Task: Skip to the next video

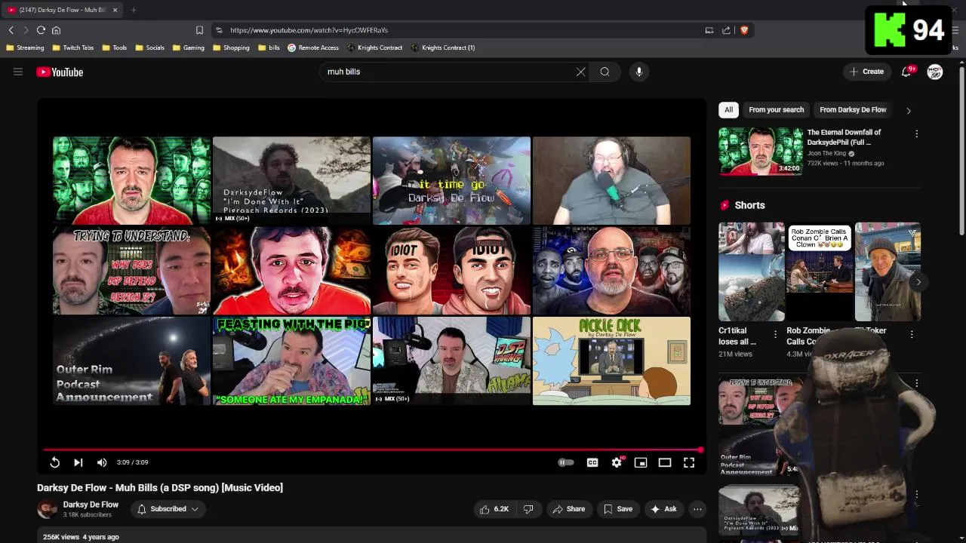Action: pos(78,462)
